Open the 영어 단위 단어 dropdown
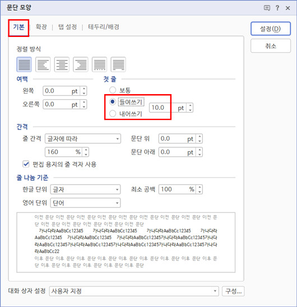297x307 pixels. click(85, 203)
